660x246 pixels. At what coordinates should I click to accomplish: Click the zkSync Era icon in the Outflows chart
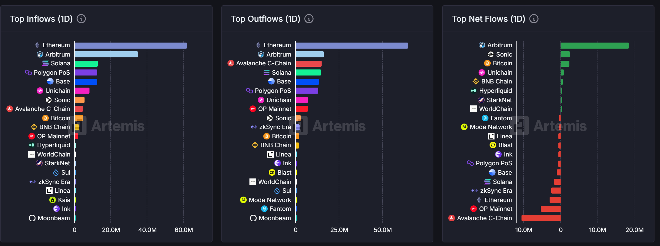[254, 127]
